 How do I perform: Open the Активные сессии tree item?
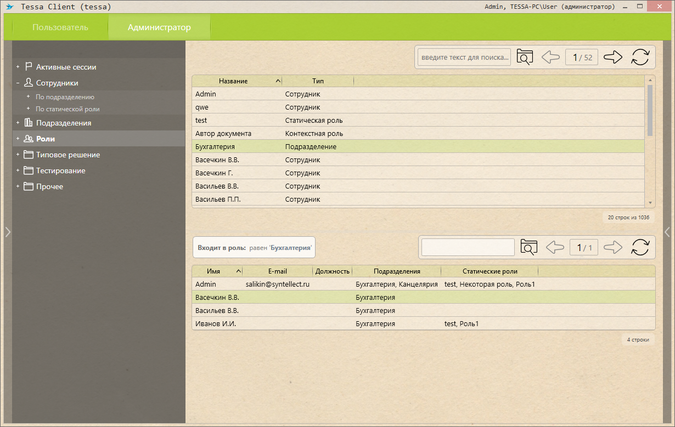66,67
